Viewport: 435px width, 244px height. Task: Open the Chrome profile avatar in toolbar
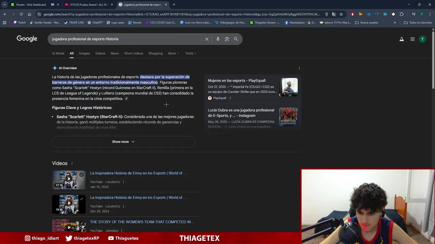[x=422, y=14]
